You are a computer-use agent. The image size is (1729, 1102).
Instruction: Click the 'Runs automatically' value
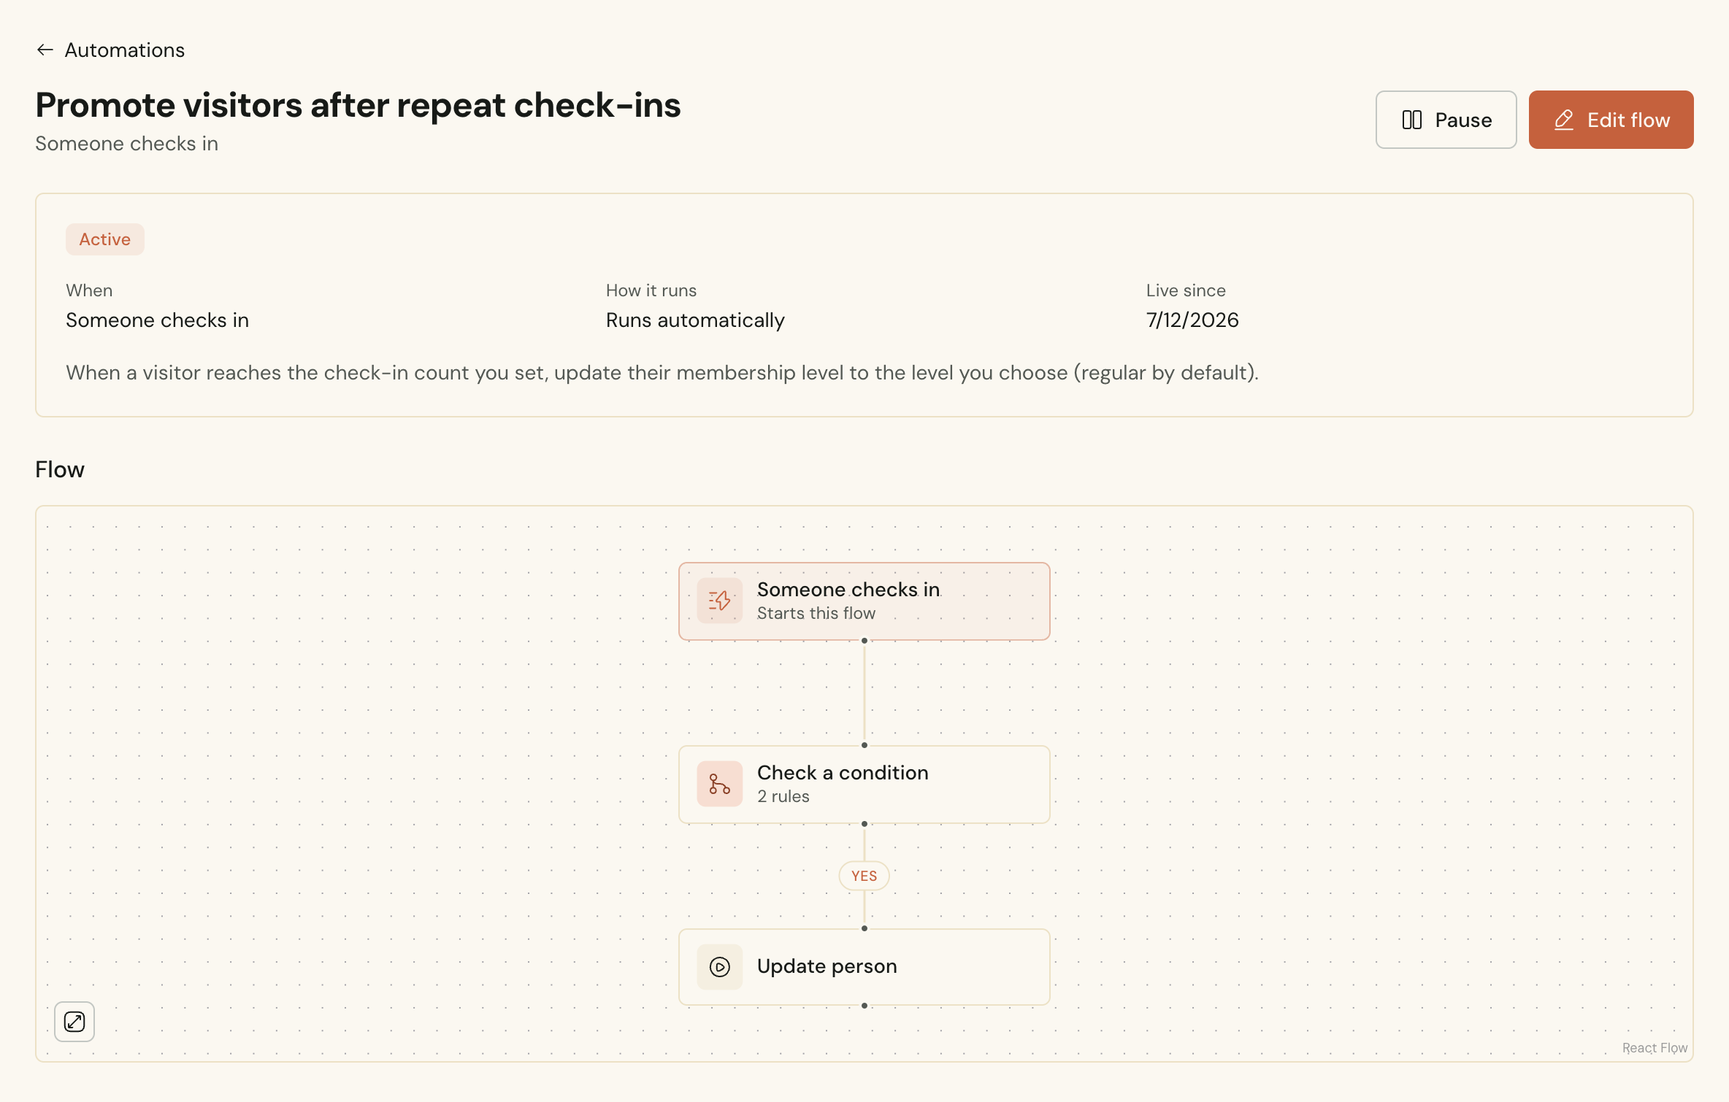[x=695, y=320]
